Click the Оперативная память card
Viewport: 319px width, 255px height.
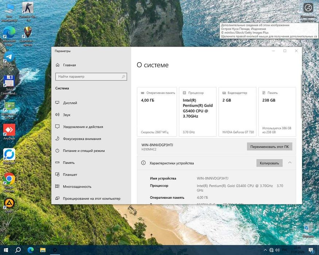tap(157, 112)
